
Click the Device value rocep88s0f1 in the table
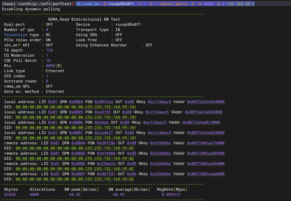pos(128,25)
